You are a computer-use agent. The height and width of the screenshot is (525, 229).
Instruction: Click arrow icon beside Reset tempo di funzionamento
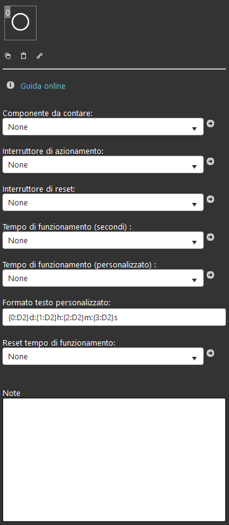point(210,353)
